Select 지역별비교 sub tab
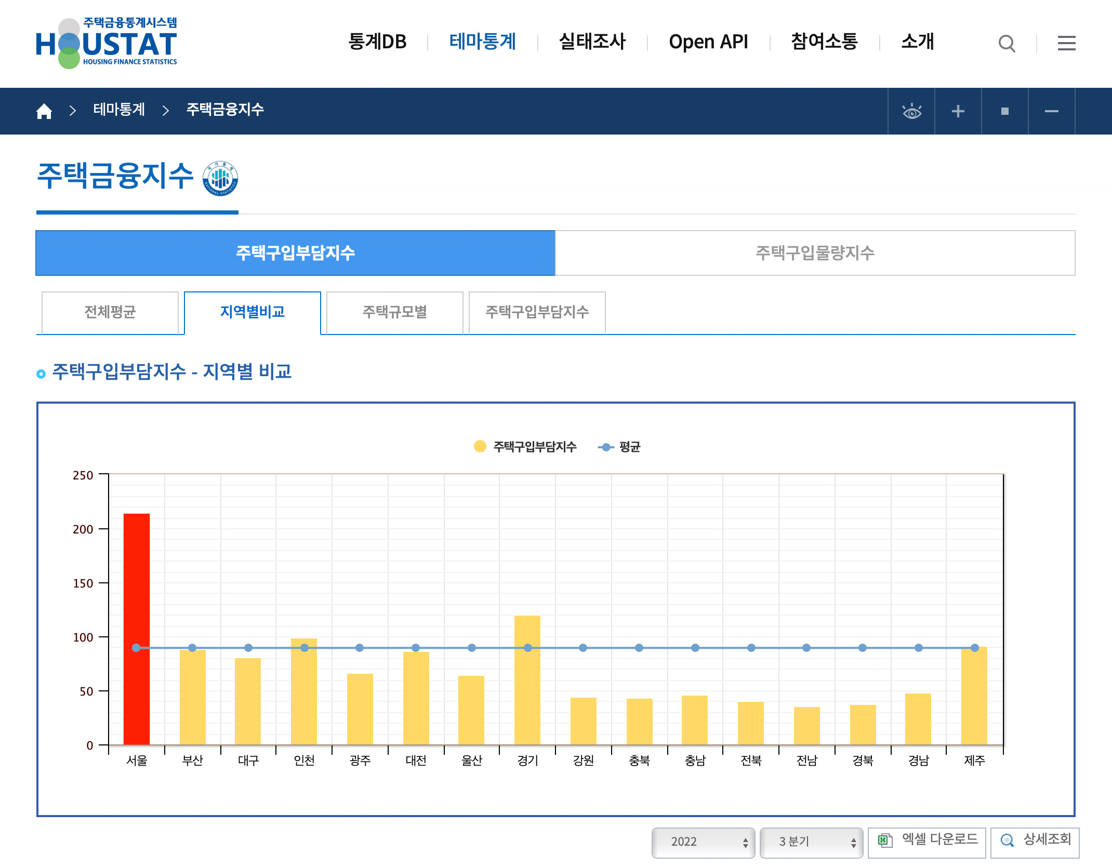This screenshot has width=1112, height=867. point(253,312)
